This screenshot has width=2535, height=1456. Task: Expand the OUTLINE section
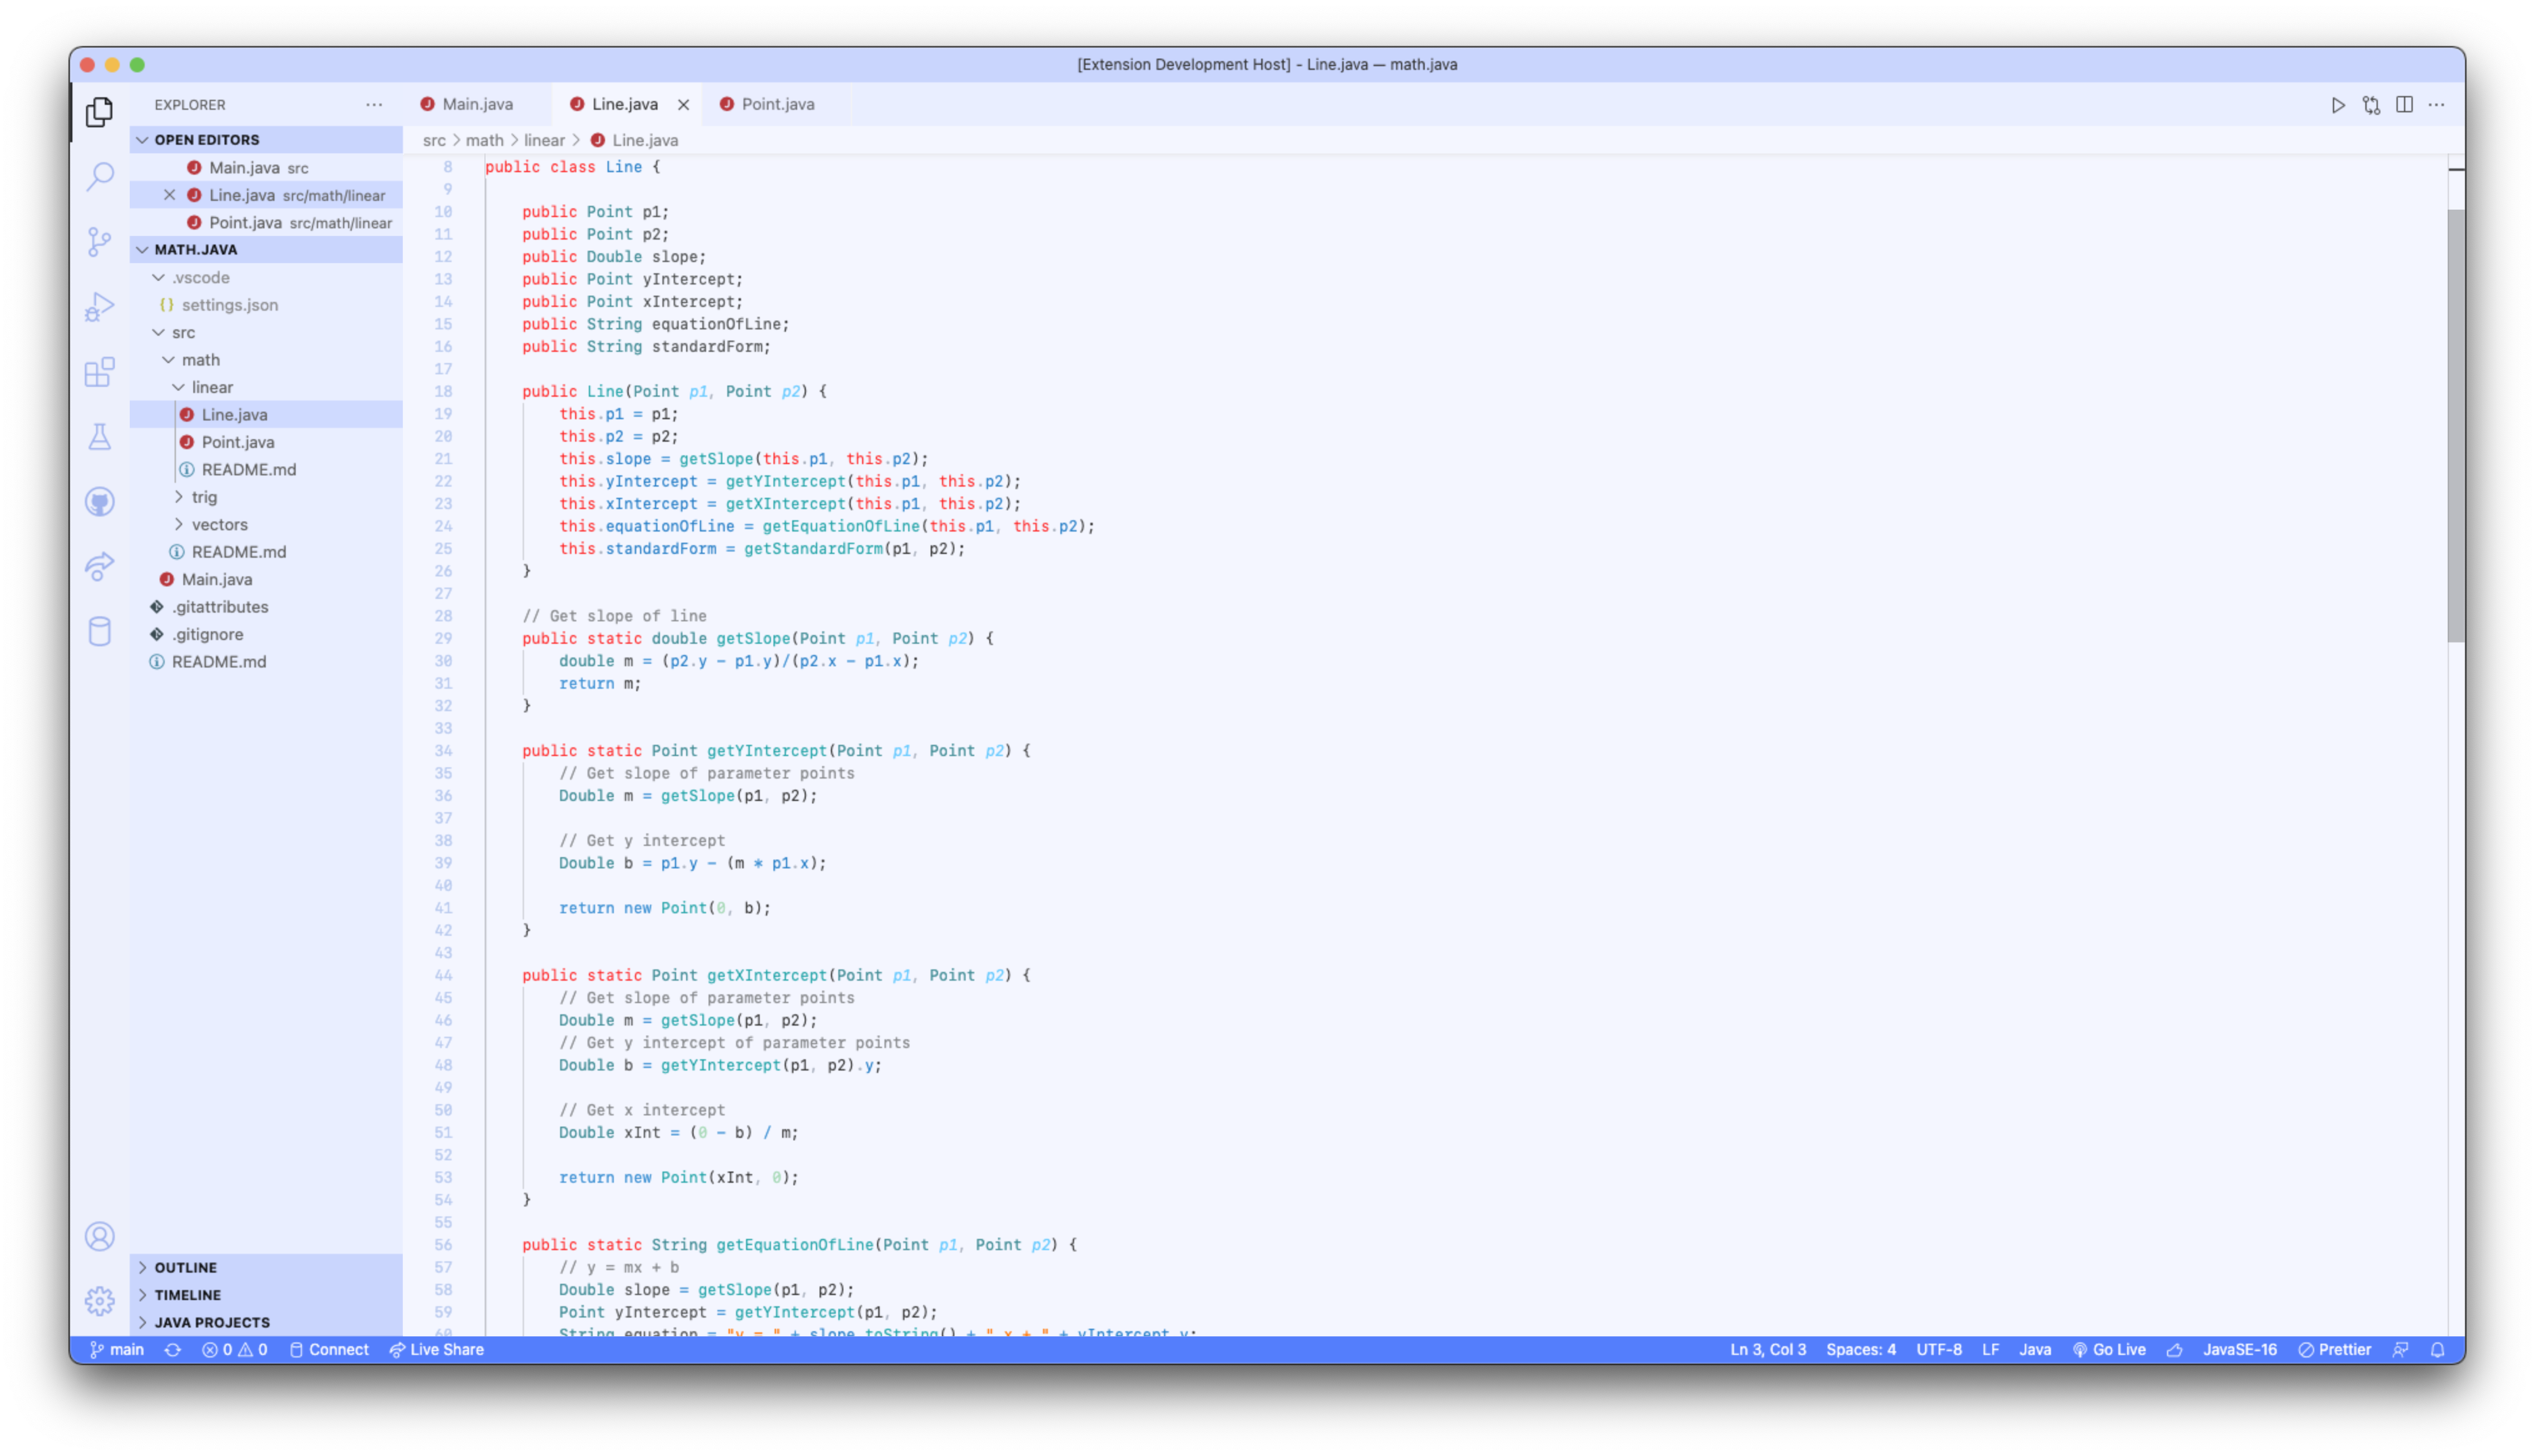pos(186,1267)
